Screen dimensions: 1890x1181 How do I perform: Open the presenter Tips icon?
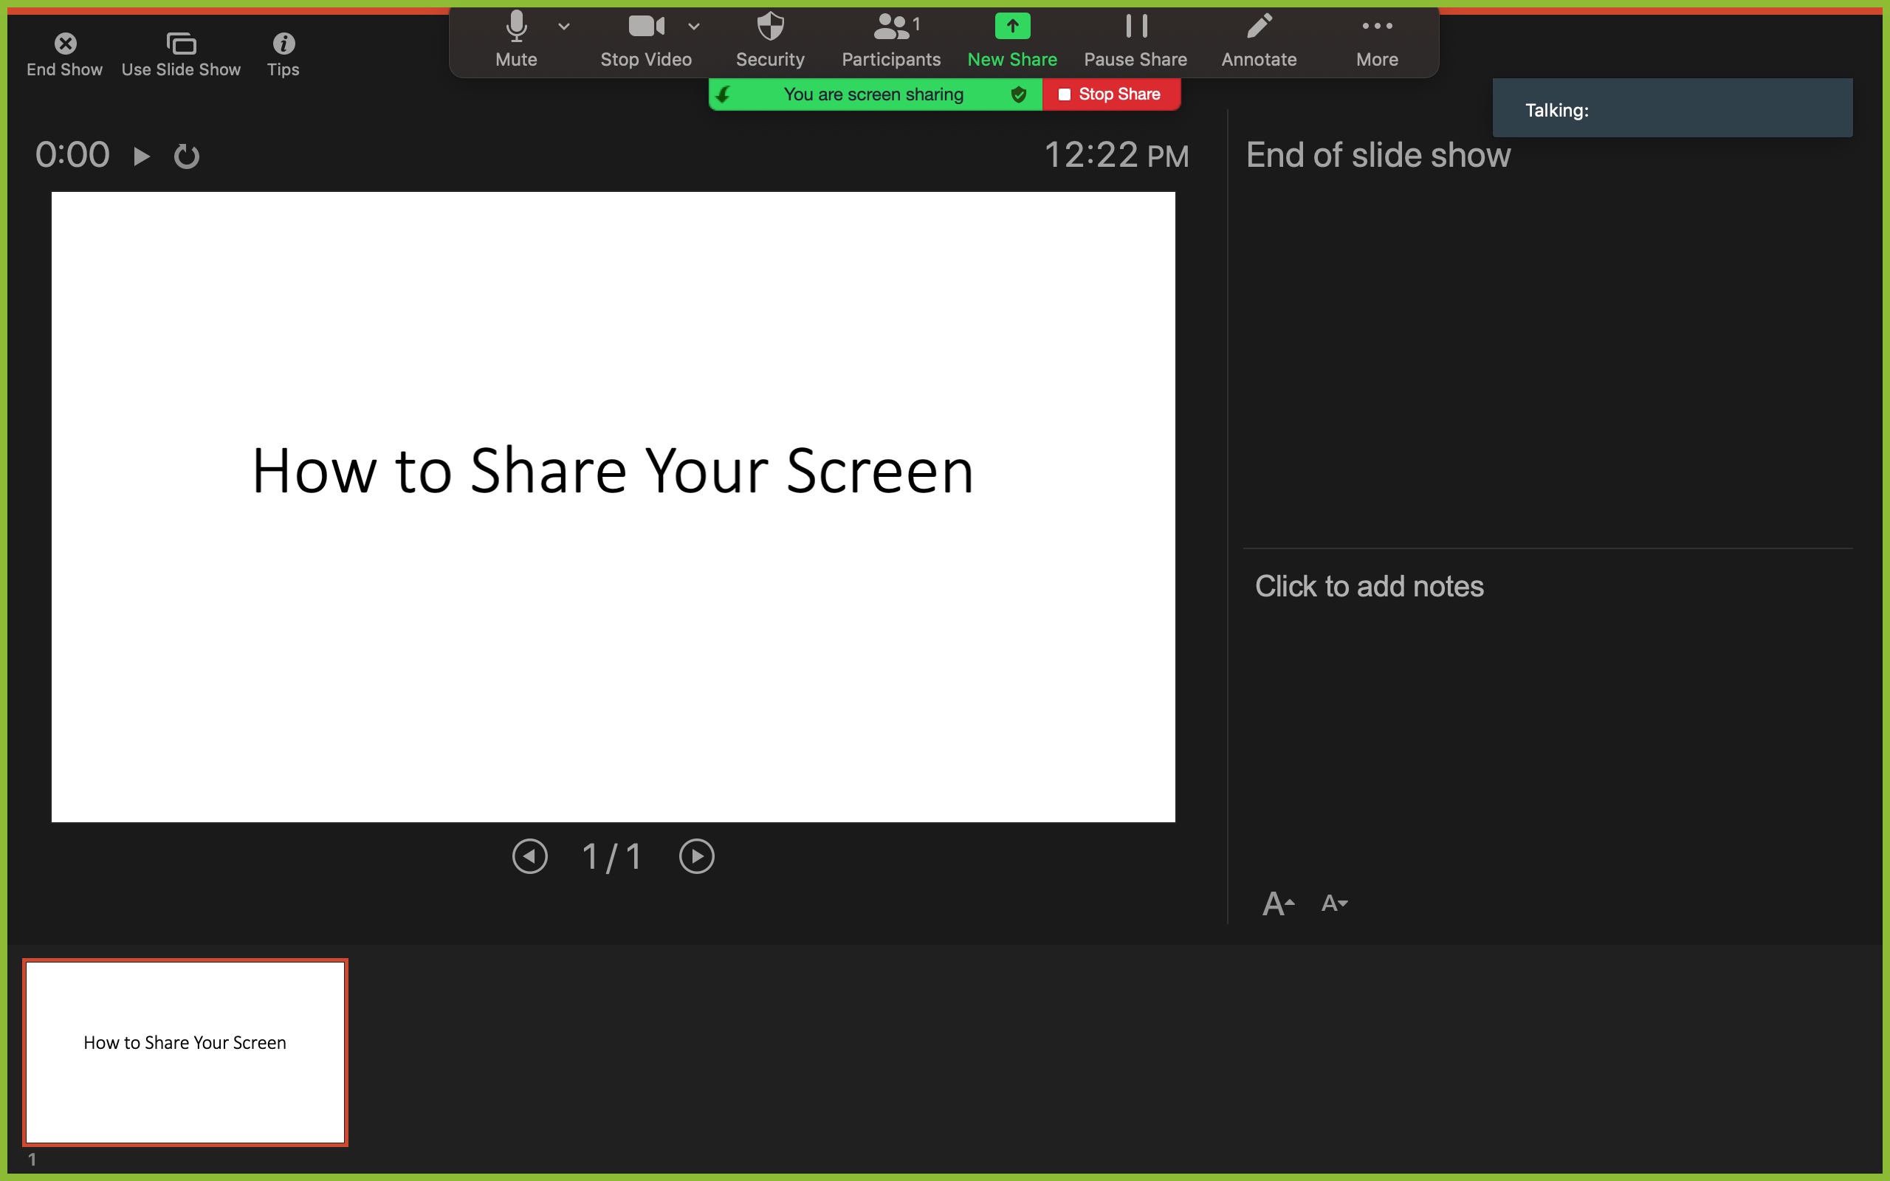pos(283,44)
